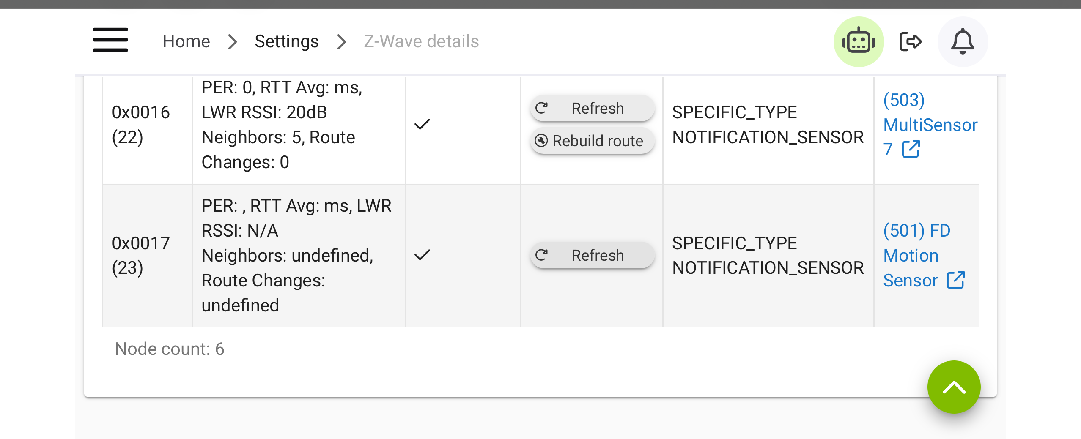Viewport: 1081px width, 439px height.
Task: Click the checkmark in node 0x0016 row
Action: tap(422, 124)
